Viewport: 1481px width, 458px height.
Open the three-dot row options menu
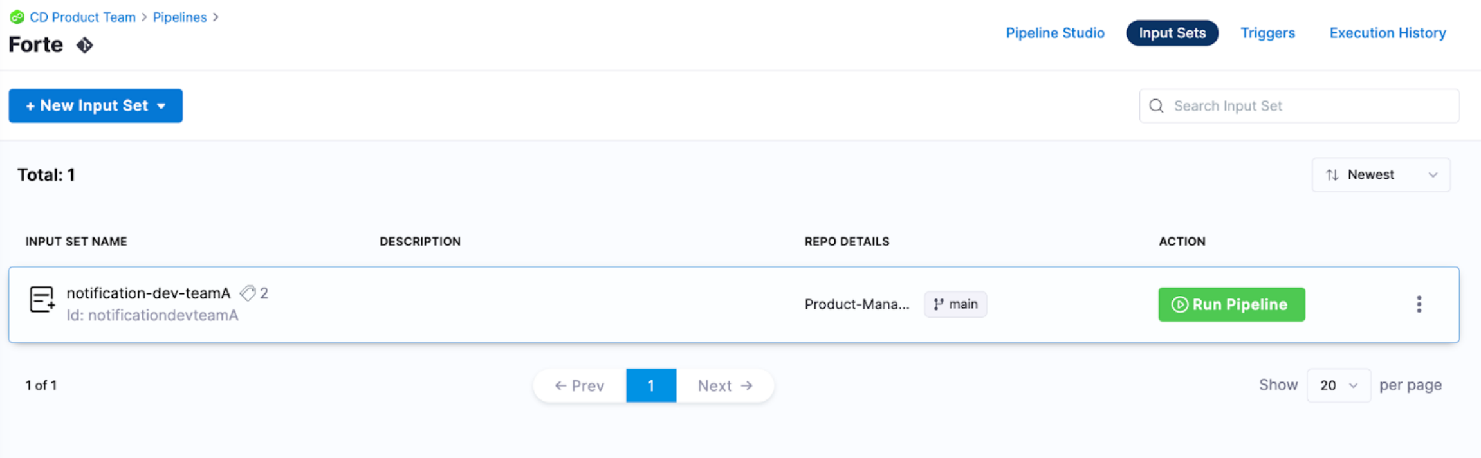click(1419, 304)
